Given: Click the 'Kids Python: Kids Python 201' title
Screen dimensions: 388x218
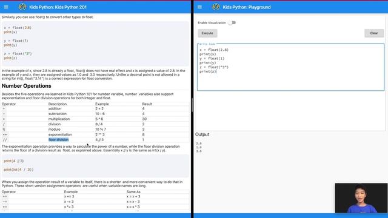Looking at the screenshot, I should tap(58, 7).
